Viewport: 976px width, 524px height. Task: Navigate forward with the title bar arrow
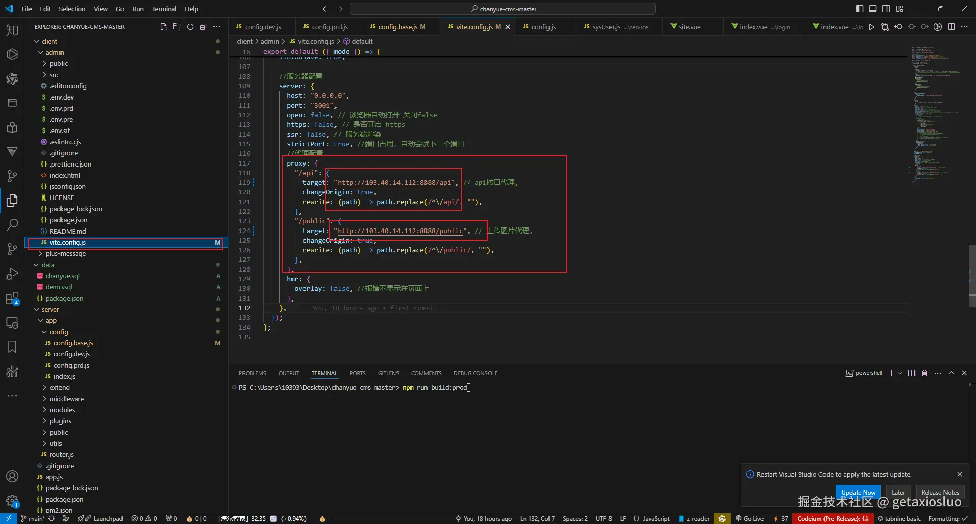point(340,9)
